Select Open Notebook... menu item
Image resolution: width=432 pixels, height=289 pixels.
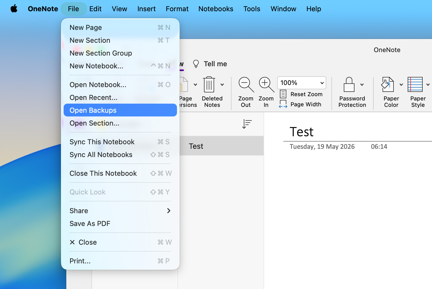[x=120, y=85]
